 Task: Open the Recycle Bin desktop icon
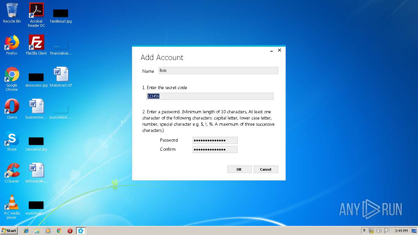click(x=12, y=13)
